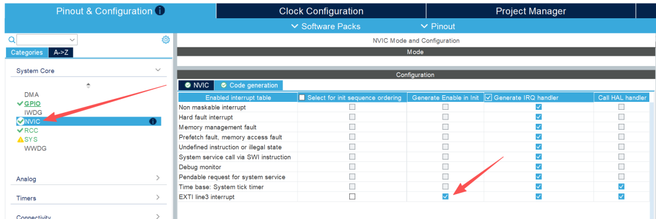Click the yellow warning icon beside SYS
This screenshot has height=219, width=656.
(x=20, y=139)
